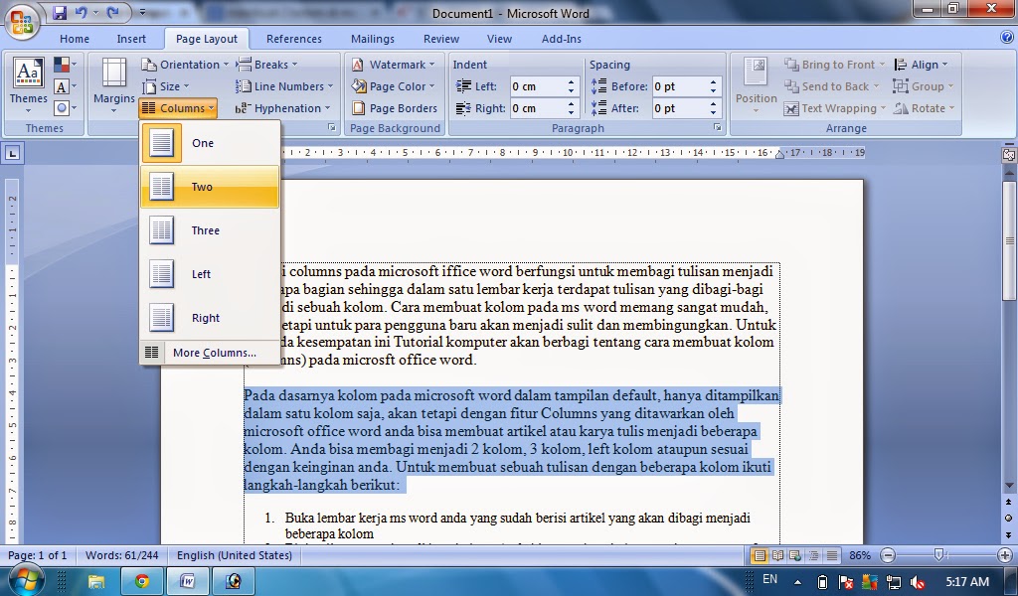Choose Three columns layout
1018x596 pixels.
(x=210, y=230)
